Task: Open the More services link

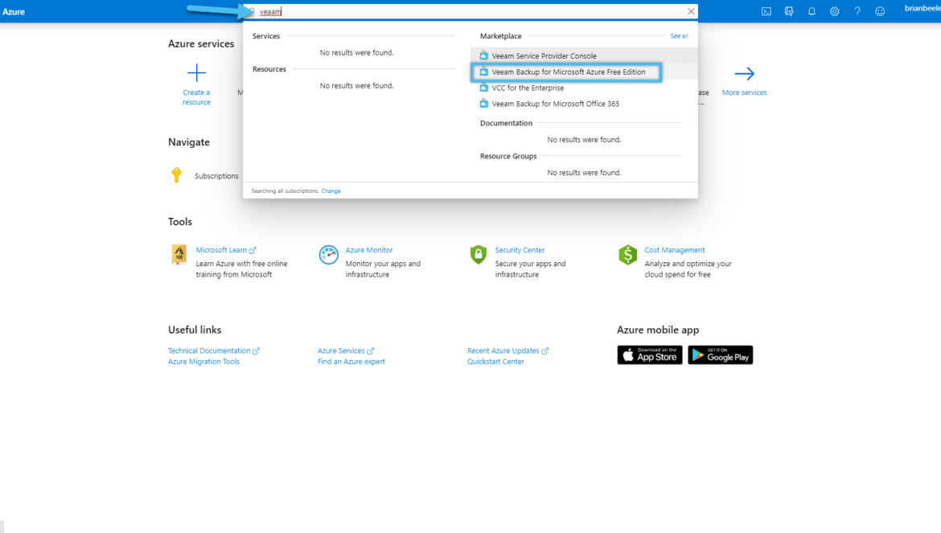Action: coord(744,92)
